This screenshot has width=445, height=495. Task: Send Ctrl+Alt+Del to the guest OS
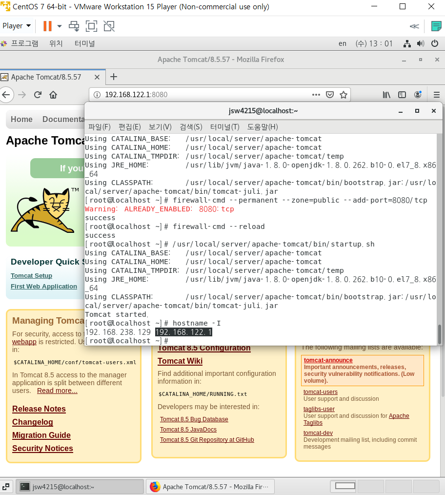[x=74, y=26]
